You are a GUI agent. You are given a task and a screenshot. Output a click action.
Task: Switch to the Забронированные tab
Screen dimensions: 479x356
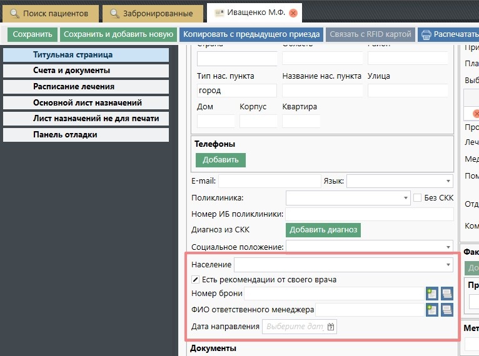(153, 13)
